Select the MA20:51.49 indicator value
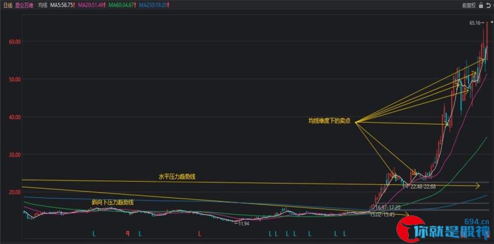 pyautogui.click(x=91, y=5)
